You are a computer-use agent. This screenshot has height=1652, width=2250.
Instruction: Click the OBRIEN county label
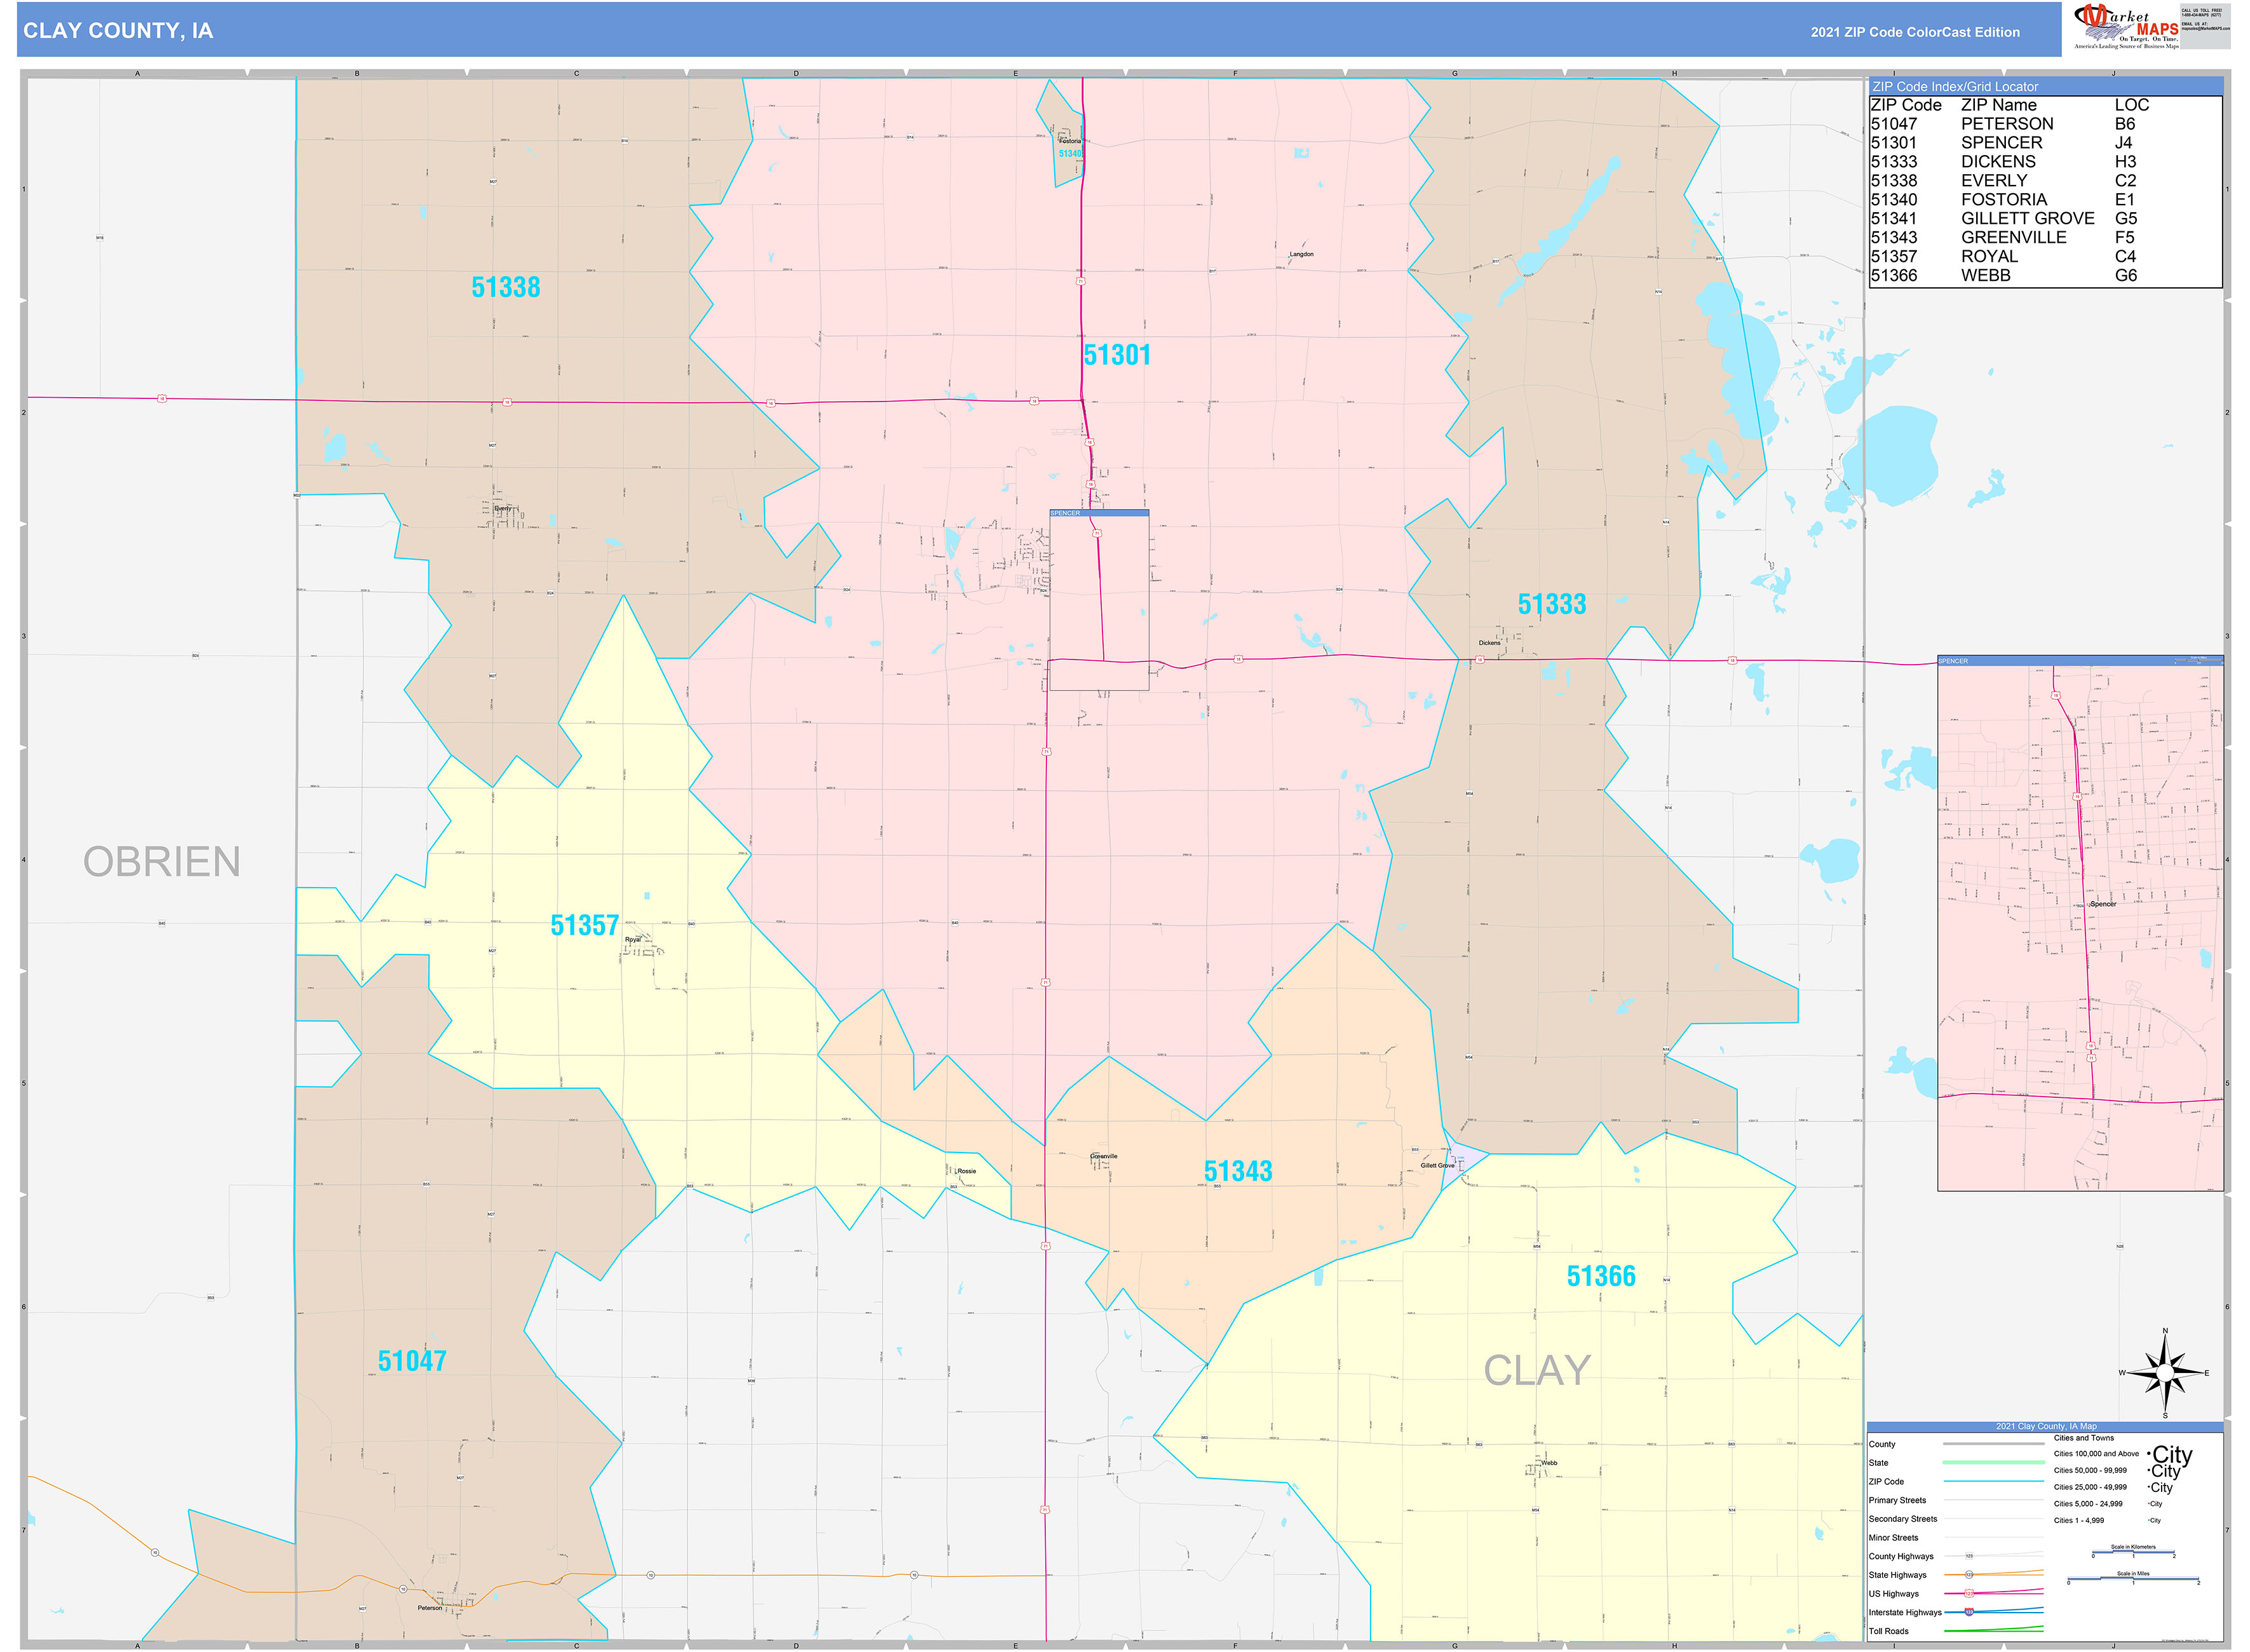tap(161, 862)
